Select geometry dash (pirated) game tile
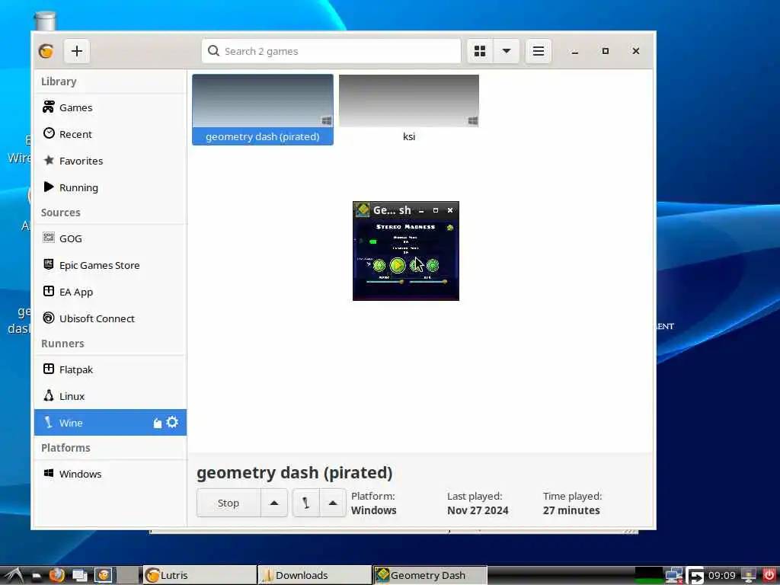The width and height of the screenshot is (780, 585). (x=263, y=110)
